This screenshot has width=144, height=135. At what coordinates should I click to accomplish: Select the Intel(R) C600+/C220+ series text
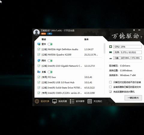[62, 93]
